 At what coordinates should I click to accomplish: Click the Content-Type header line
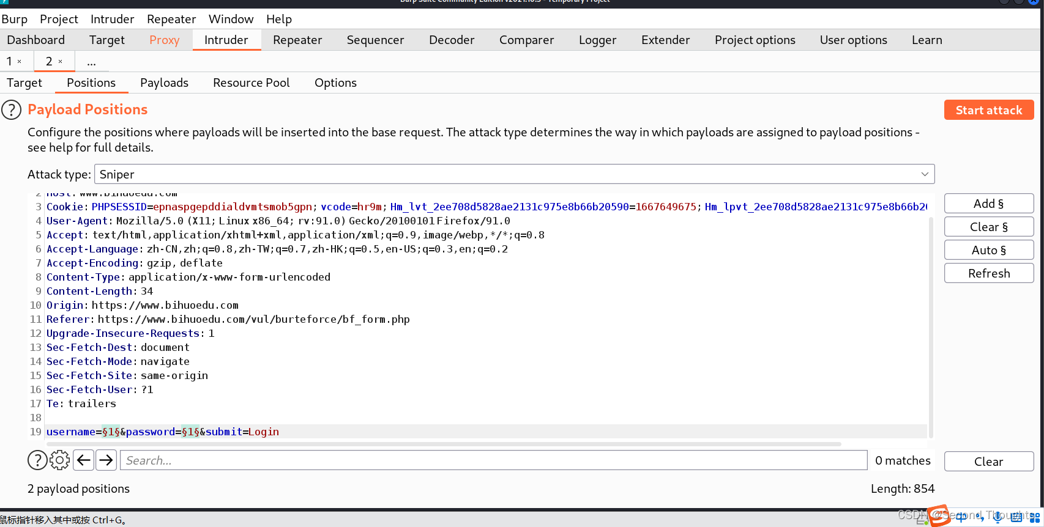pos(188,277)
